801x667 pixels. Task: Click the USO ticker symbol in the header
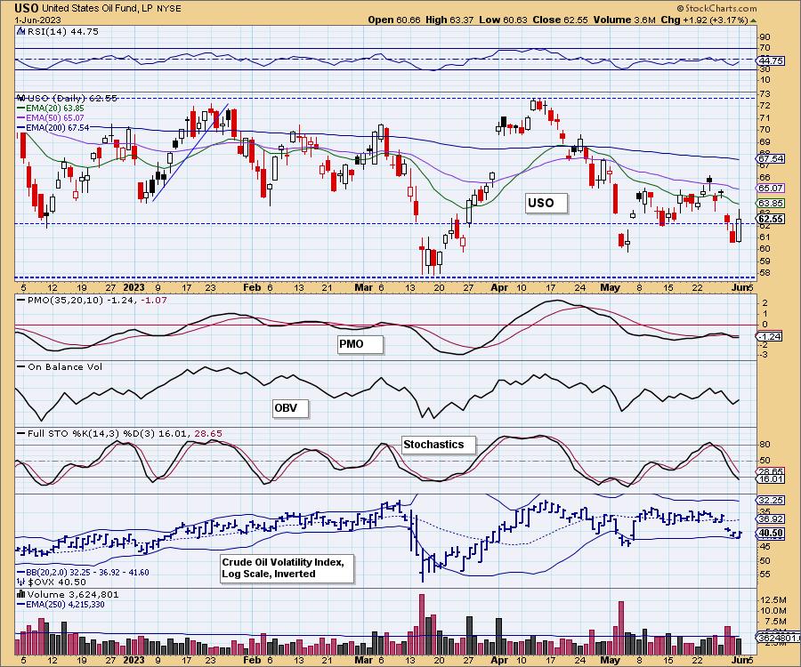point(26,8)
